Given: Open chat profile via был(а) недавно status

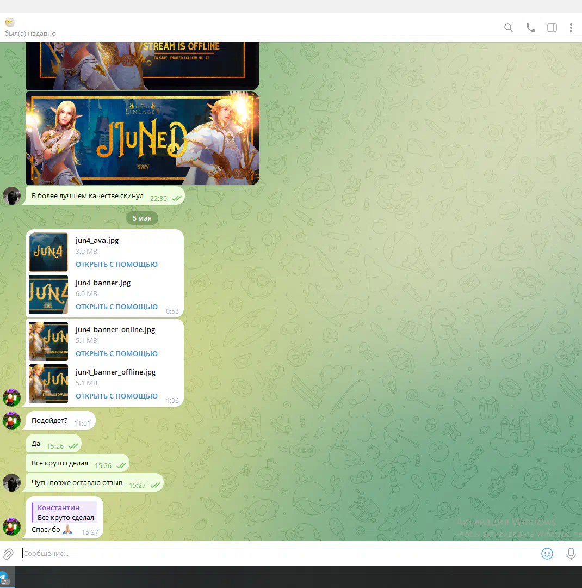Looking at the screenshot, I should (x=30, y=33).
